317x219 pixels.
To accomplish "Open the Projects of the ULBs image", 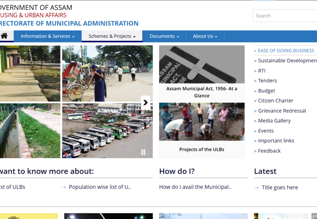I will pyautogui.click(x=201, y=122).
